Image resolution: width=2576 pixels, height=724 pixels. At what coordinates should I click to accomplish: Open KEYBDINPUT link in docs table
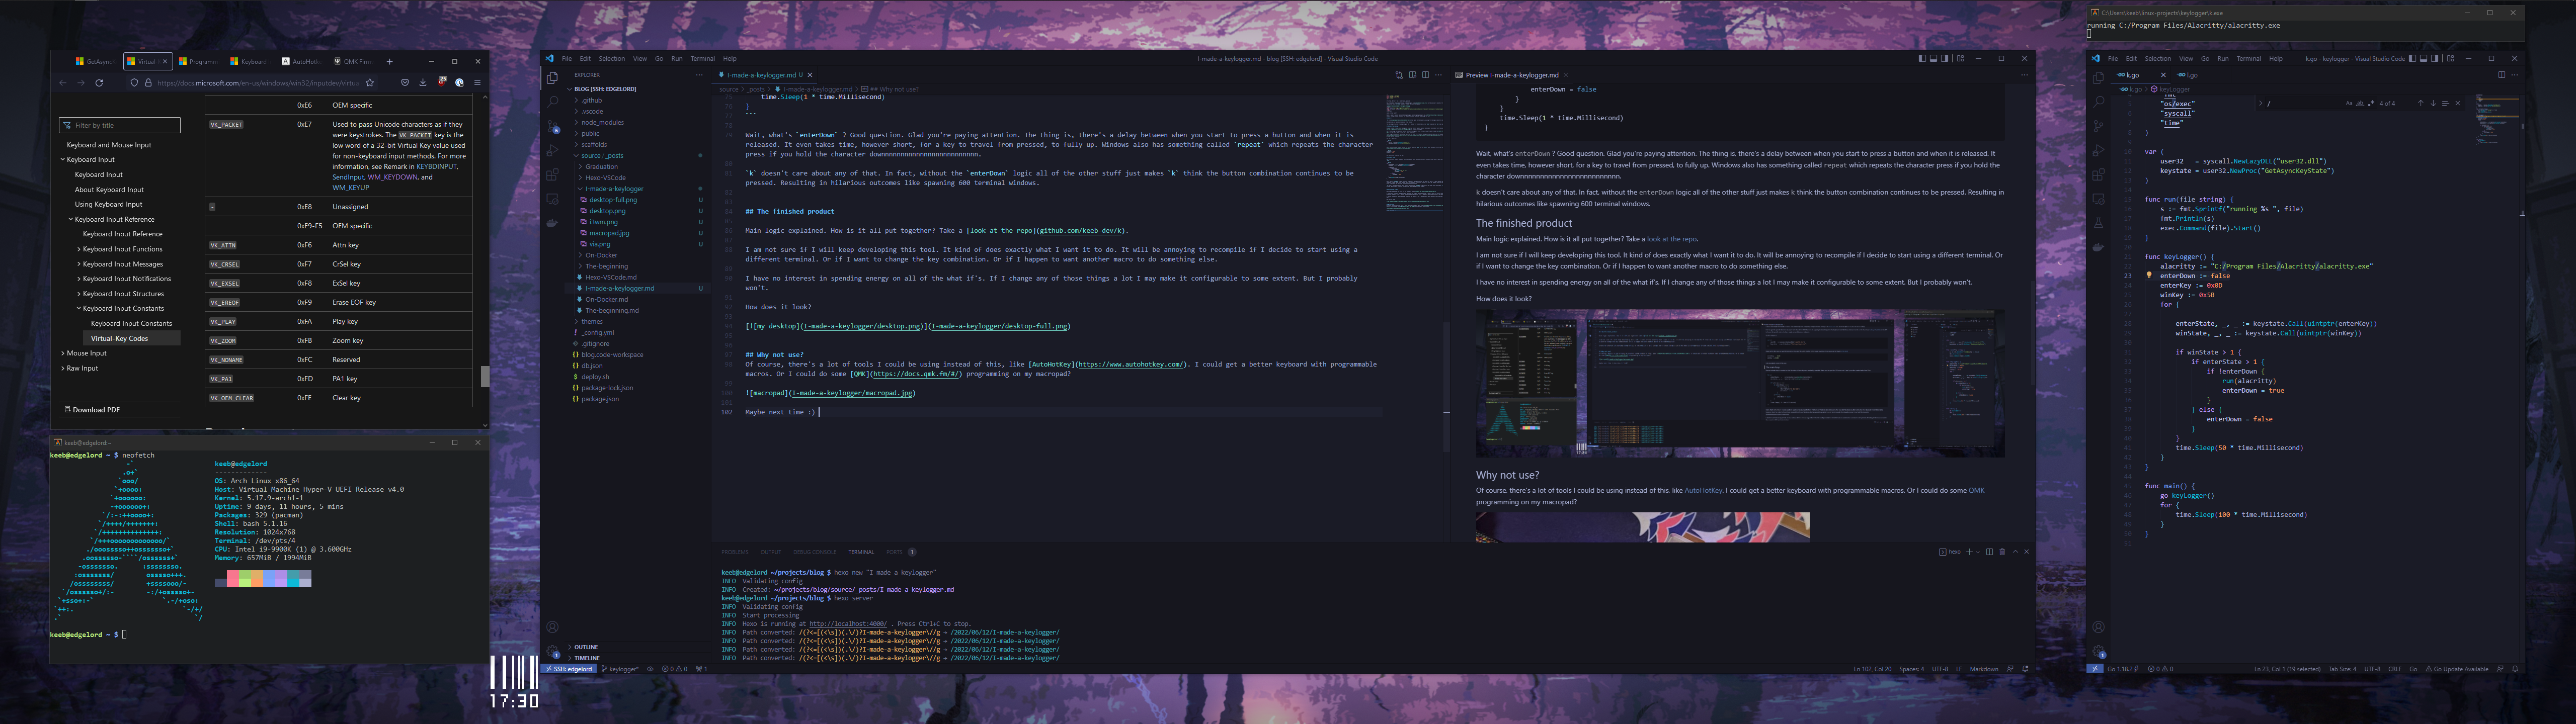[x=437, y=167]
